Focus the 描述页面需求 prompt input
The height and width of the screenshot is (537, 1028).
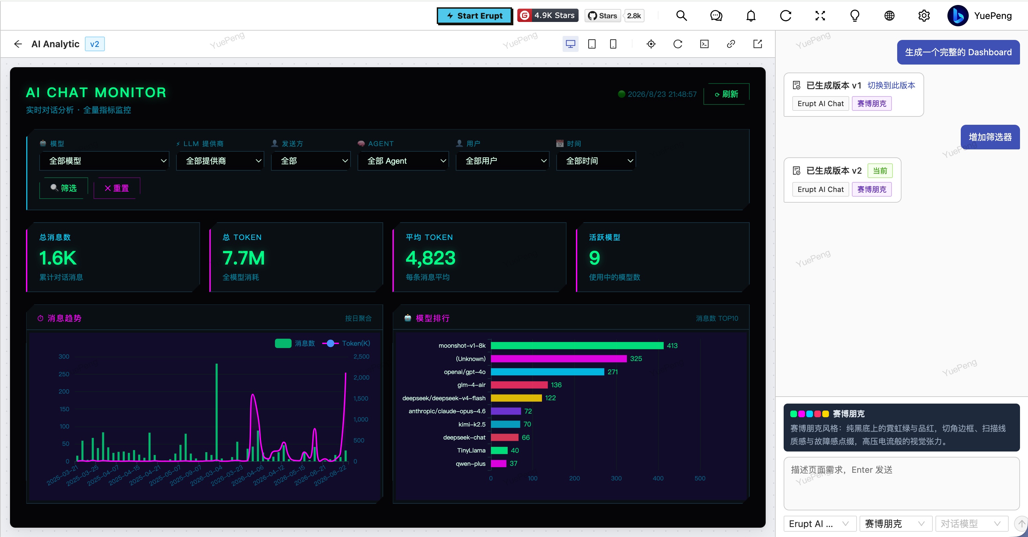point(901,483)
